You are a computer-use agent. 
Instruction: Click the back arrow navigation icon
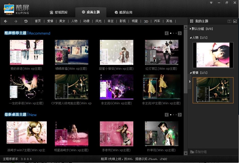(x=6, y=21)
